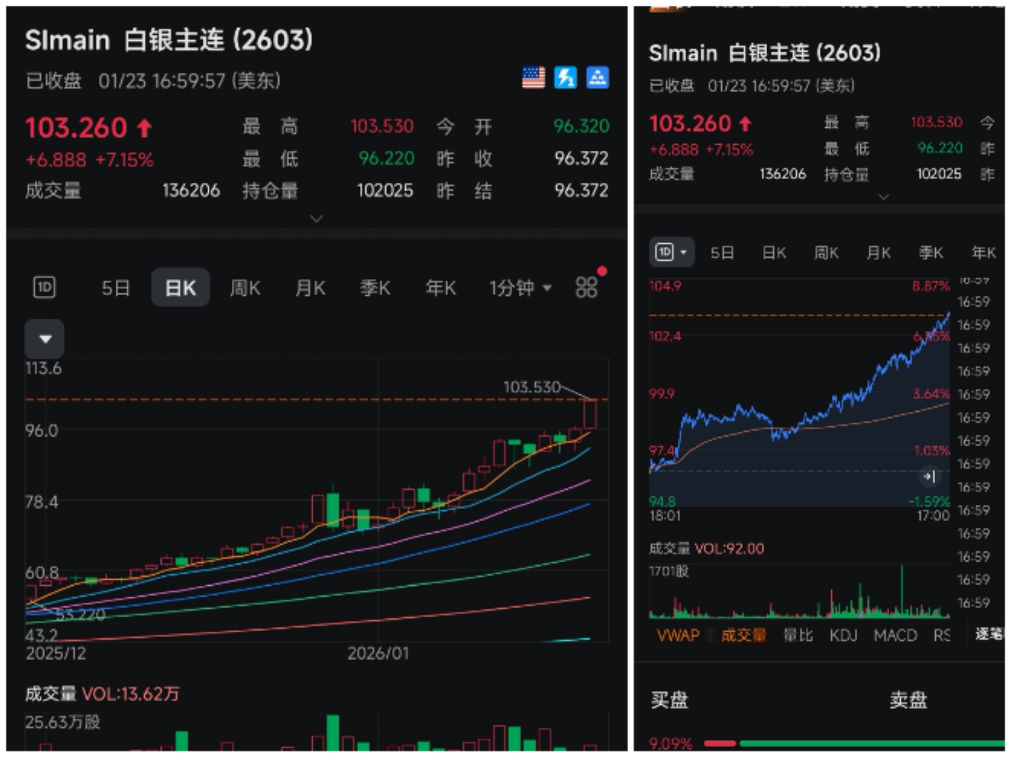Screen dimensions: 1011x757
Task: Select the KDJ indicator
Action: click(x=843, y=635)
